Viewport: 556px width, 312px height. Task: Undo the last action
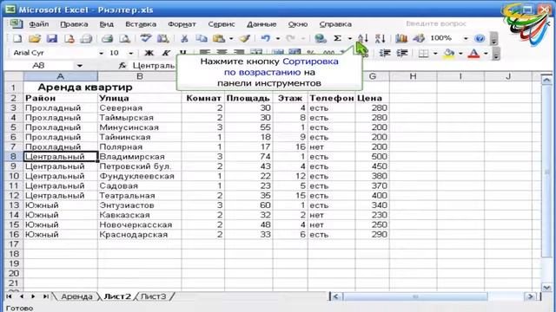coord(266,38)
